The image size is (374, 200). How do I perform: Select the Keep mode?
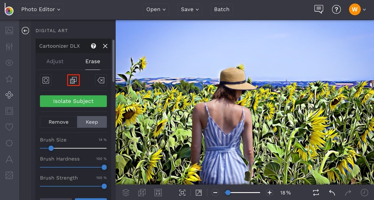tap(92, 122)
